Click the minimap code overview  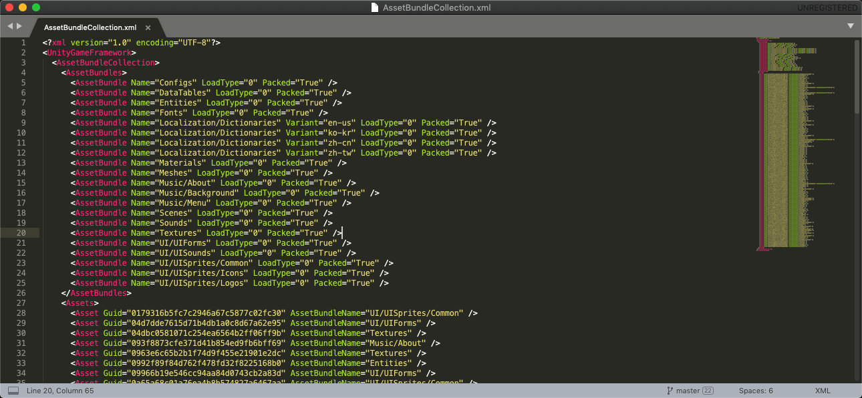(x=795, y=144)
